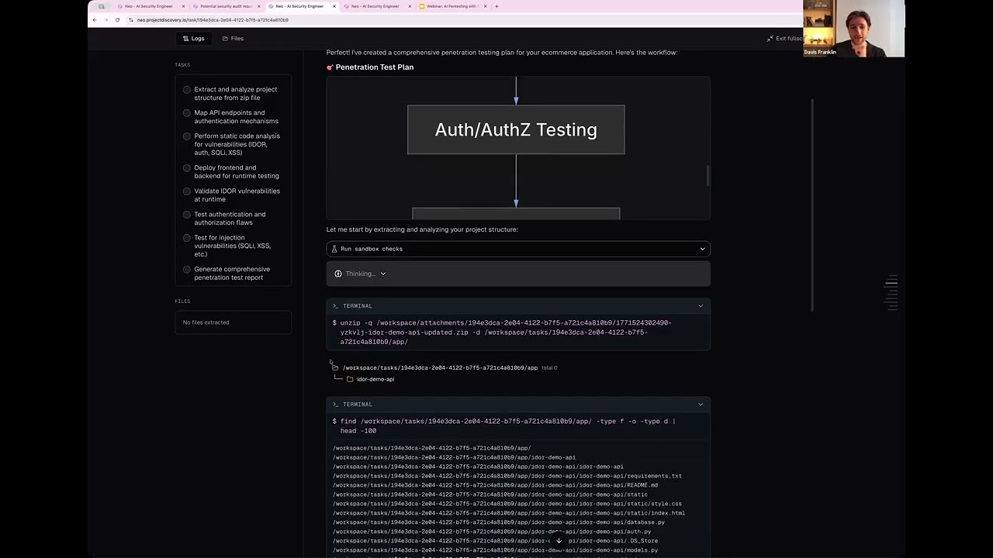Select the /workspace/tasks app root folder path
The width and height of the screenshot is (993, 558).
(440, 367)
